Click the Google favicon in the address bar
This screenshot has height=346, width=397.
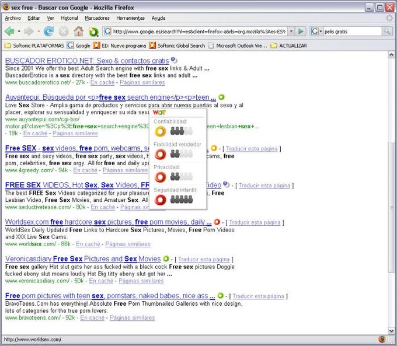click(107, 32)
